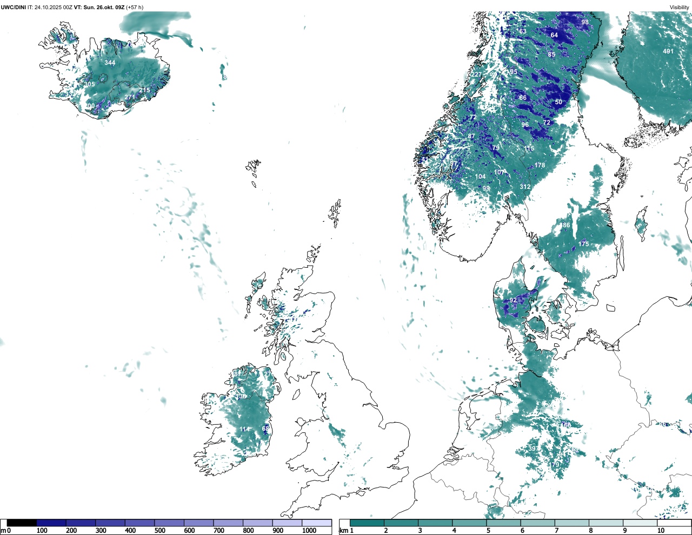The height and width of the screenshot is (535, 692).
Task: Click the 1–2 km darkest teal swatch
Action: pyautogui.click(x=367, y=523)
